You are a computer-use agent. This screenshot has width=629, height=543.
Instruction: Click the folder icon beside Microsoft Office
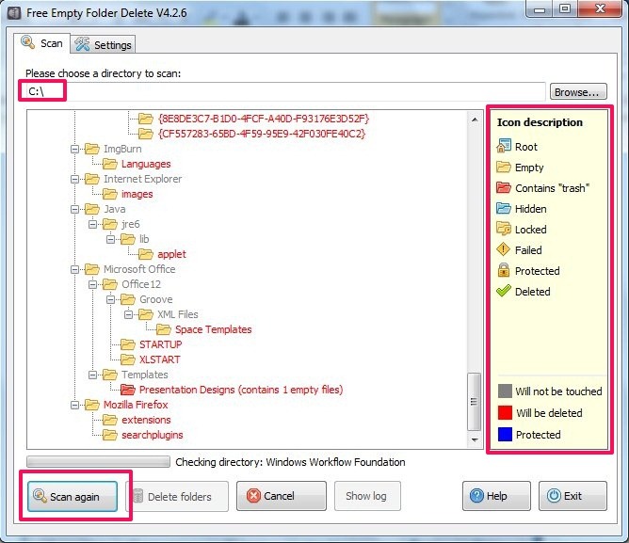click(x=92, y=269)
